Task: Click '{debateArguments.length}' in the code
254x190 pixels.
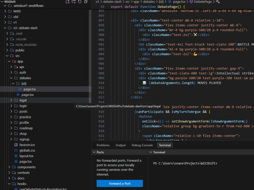Action: pos(172,83)
